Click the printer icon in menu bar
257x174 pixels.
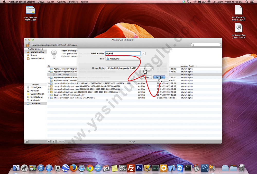199,2
